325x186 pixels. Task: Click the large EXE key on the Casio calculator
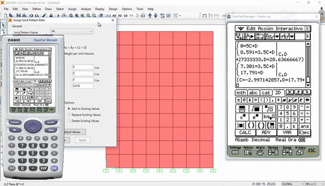click(54, 168)
